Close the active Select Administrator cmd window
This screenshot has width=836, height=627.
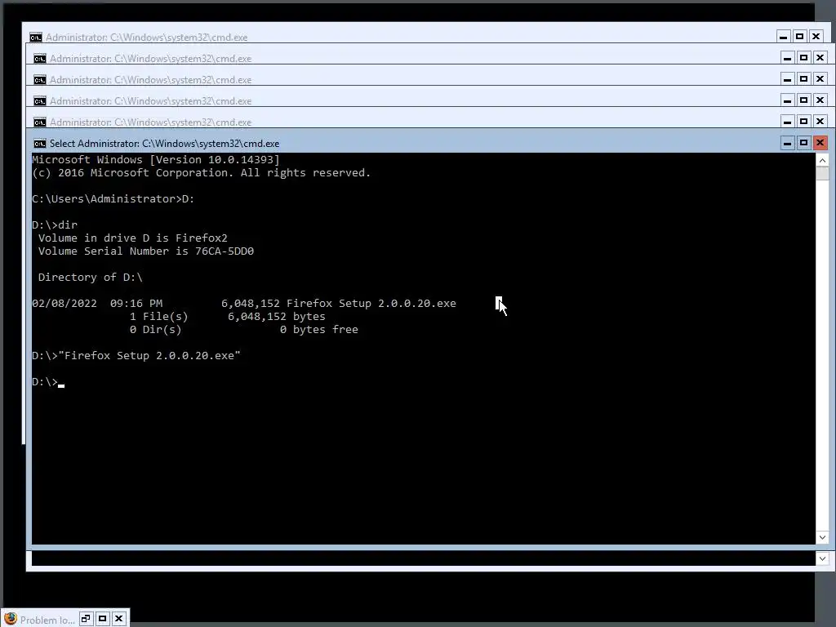tap(820, 143)
